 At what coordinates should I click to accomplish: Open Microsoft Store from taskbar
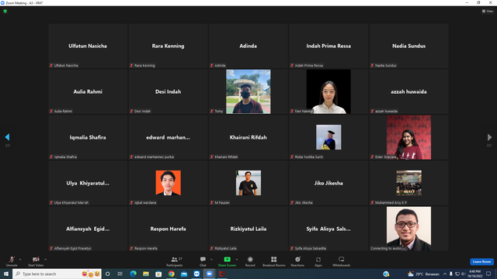coord(158,274)
